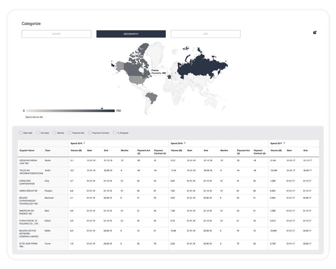Viewport: 336px width, 269px height.
Task: Enable the Start date checkbox
Action: [x=21, y=132]
